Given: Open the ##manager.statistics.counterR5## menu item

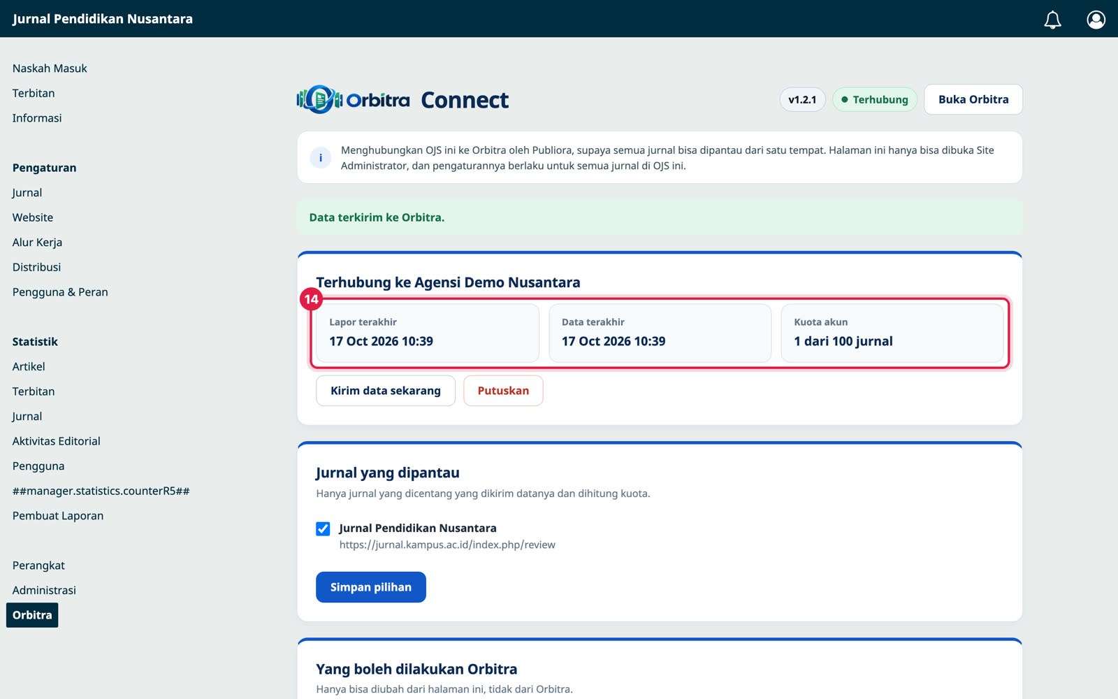Looking at the screenshot, I should (x=101, y=491).
